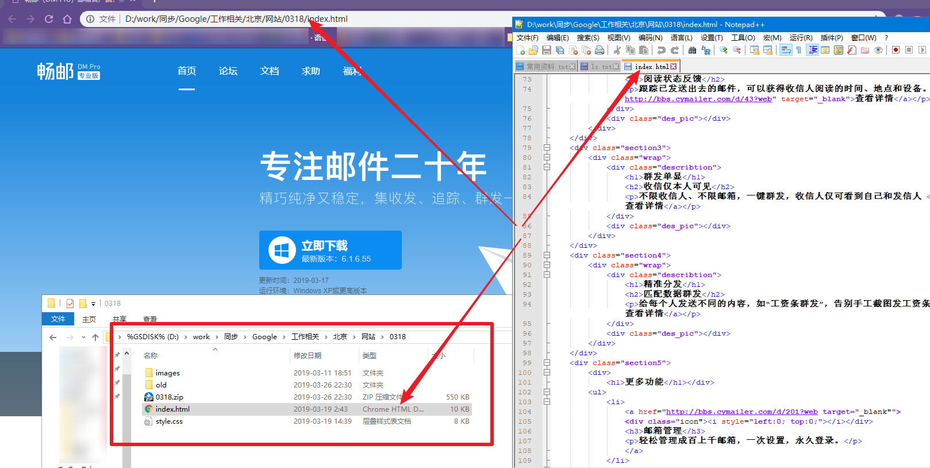Screen dimensions: 930x468
Task: Open the Function List toolbar icon
Action: click(x=852, y=51)
